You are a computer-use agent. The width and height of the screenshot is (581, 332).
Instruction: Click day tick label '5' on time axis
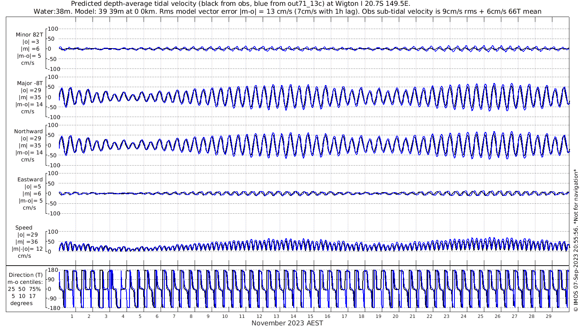click(x=140, y=316)
